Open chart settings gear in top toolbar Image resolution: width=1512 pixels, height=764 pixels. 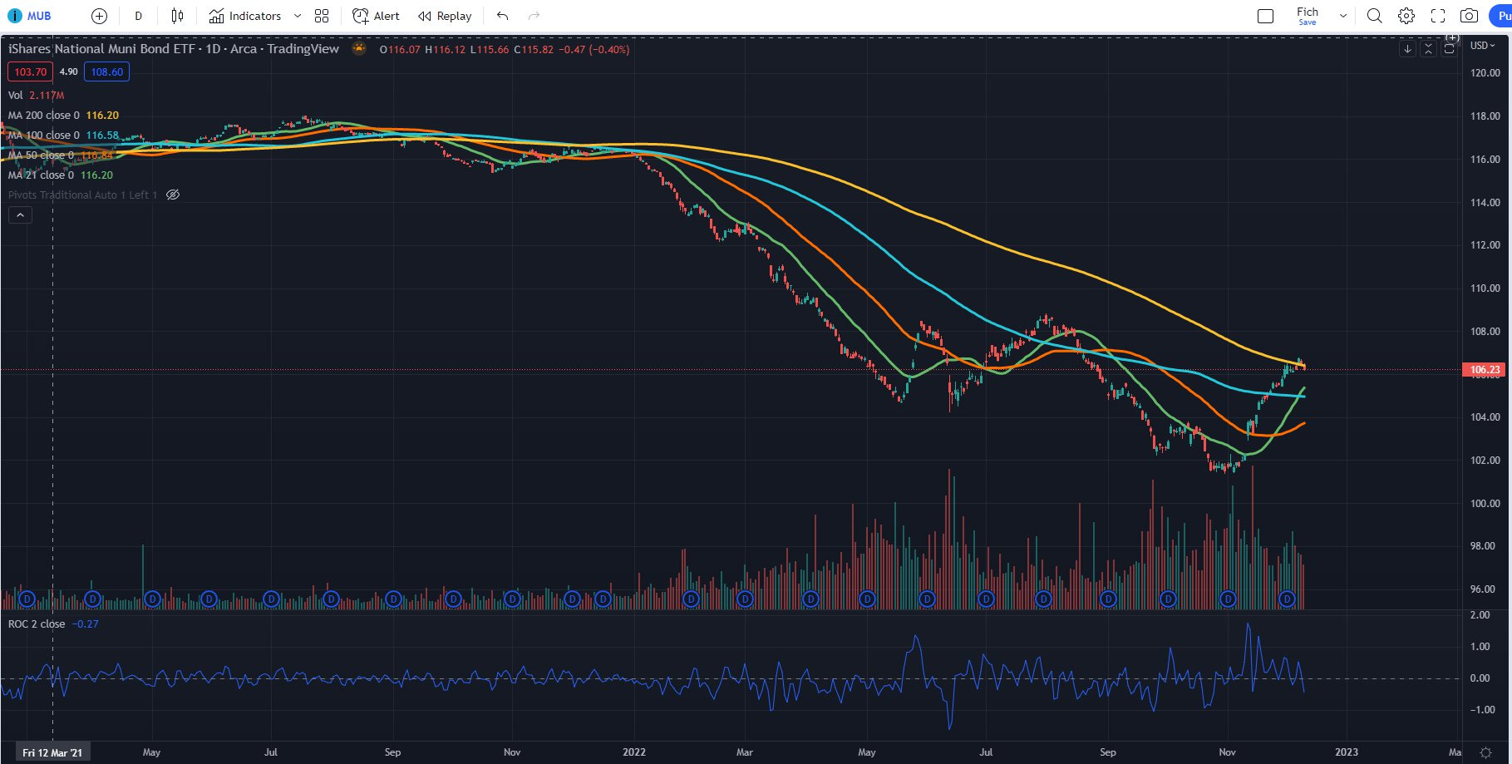coord(1406,16)
